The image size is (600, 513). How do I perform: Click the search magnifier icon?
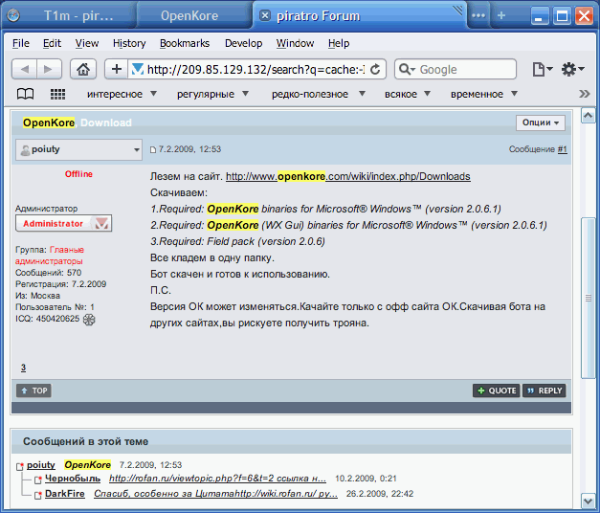[x=407, y=69]
